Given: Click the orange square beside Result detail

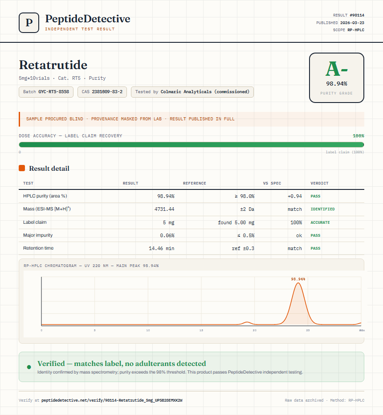Looking at the screenshot, I should pos(22,168).
